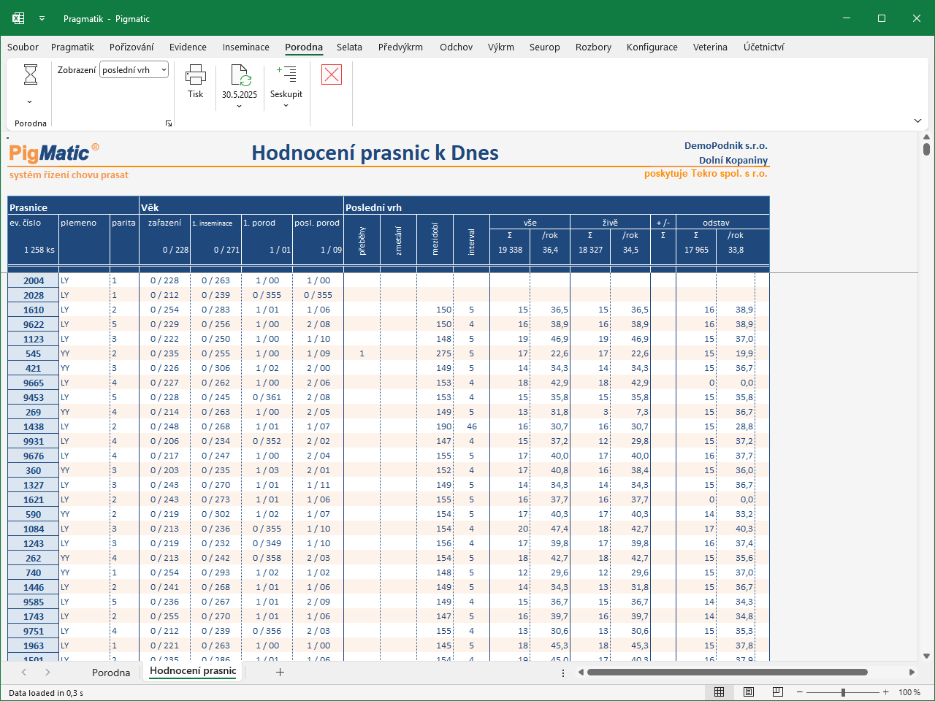Click the Tisk printer icon
This screenshot has width=935, height=701.
tap(196, 74)
